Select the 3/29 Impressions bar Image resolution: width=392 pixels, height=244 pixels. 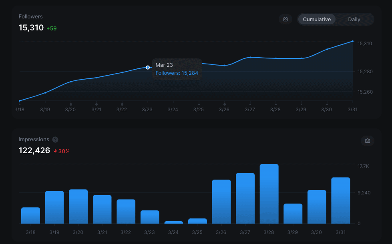[x=293, y=214]
